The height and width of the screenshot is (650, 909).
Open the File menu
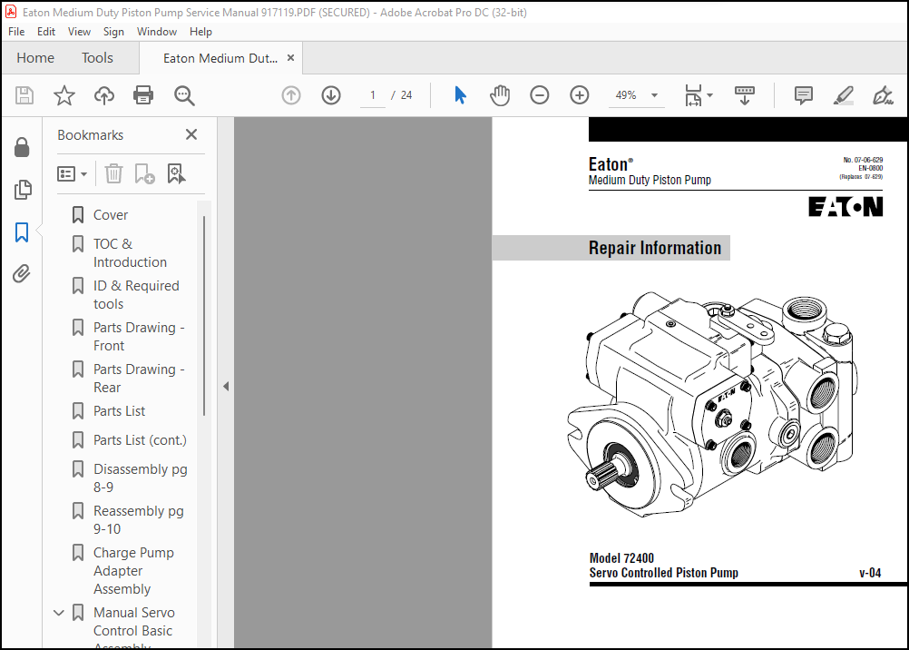(x=16, y=32)
